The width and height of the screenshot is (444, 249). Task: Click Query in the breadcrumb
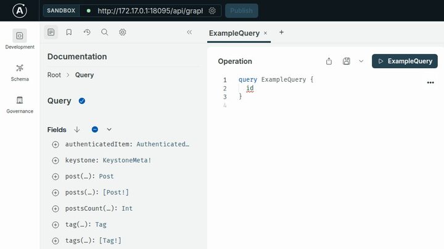pyautogui.click(x=84, y=75)
